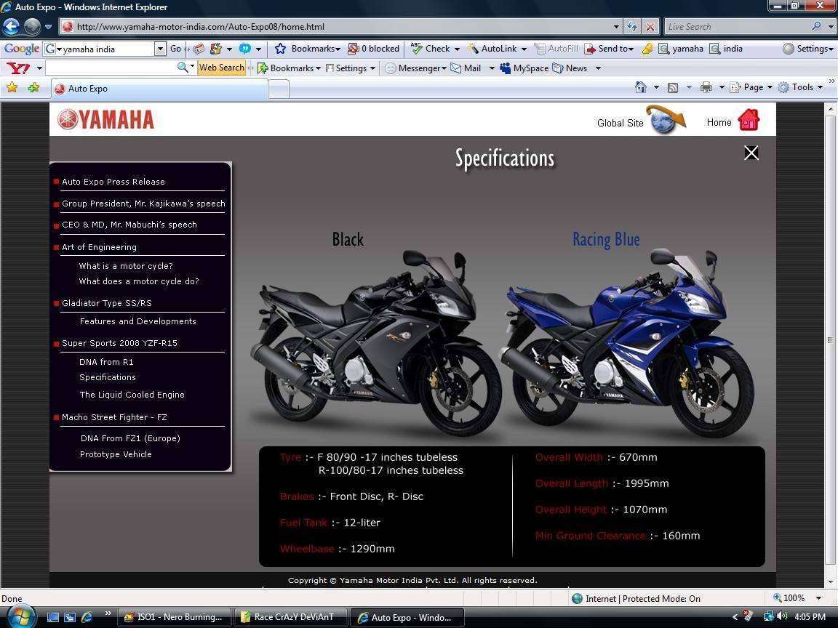Click the Live Search magnifier icon
Screen dimensions: 838x628
coord(816,26)
